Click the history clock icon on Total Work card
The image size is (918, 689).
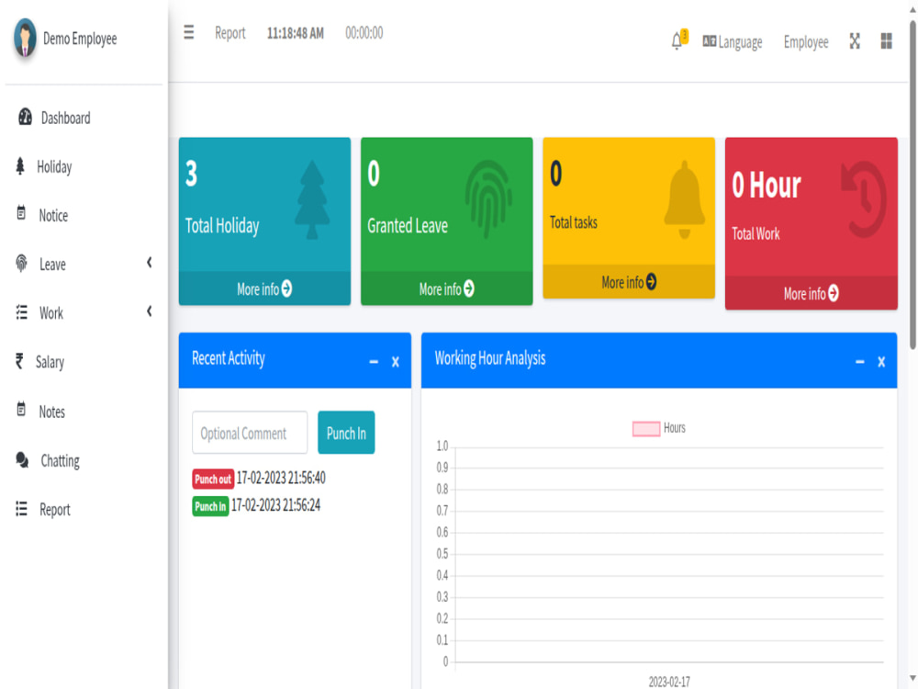pos(864,199)
